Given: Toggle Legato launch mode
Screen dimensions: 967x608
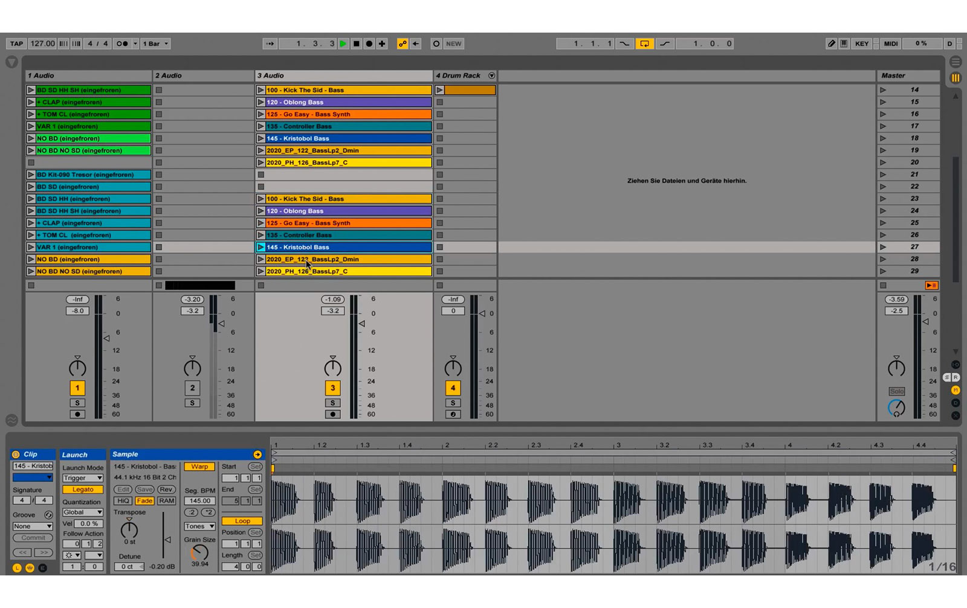Looking at the screenshot, I should 83,490.
